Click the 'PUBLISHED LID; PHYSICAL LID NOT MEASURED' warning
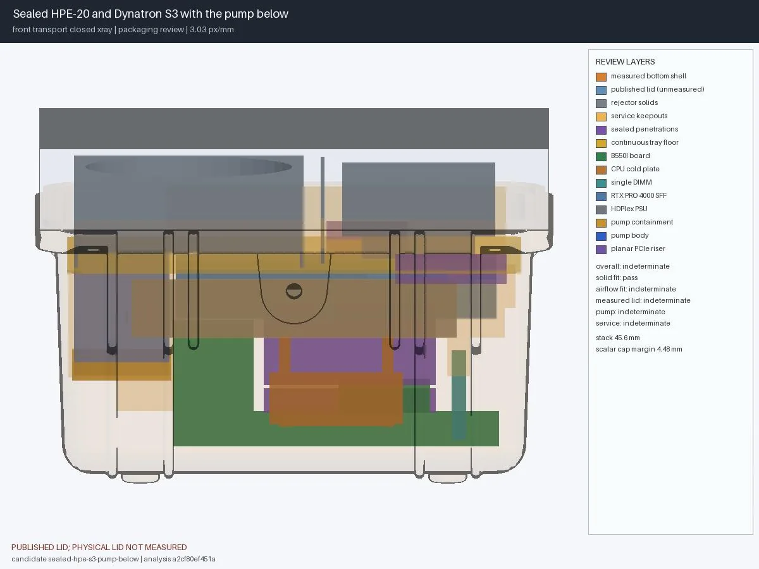The height and width of the screenshot is (569, 759). click(99, 548)
